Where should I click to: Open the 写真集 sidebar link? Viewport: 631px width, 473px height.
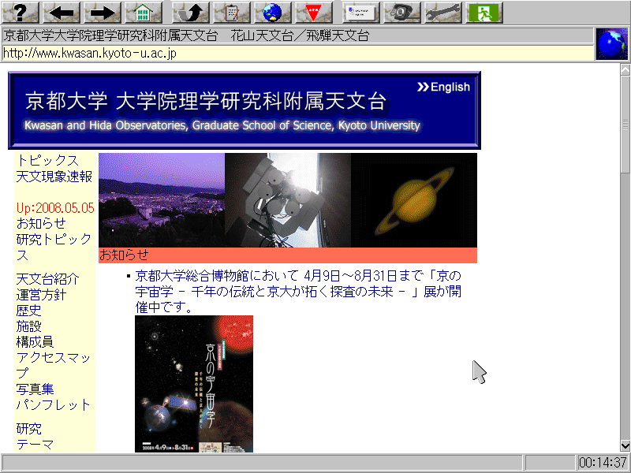35,389
